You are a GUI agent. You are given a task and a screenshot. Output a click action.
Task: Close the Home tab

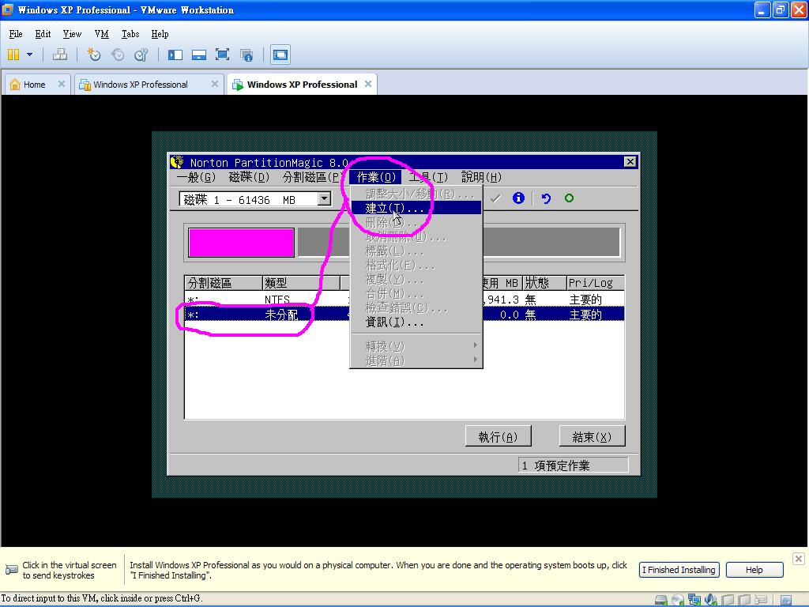pos(62,84)
